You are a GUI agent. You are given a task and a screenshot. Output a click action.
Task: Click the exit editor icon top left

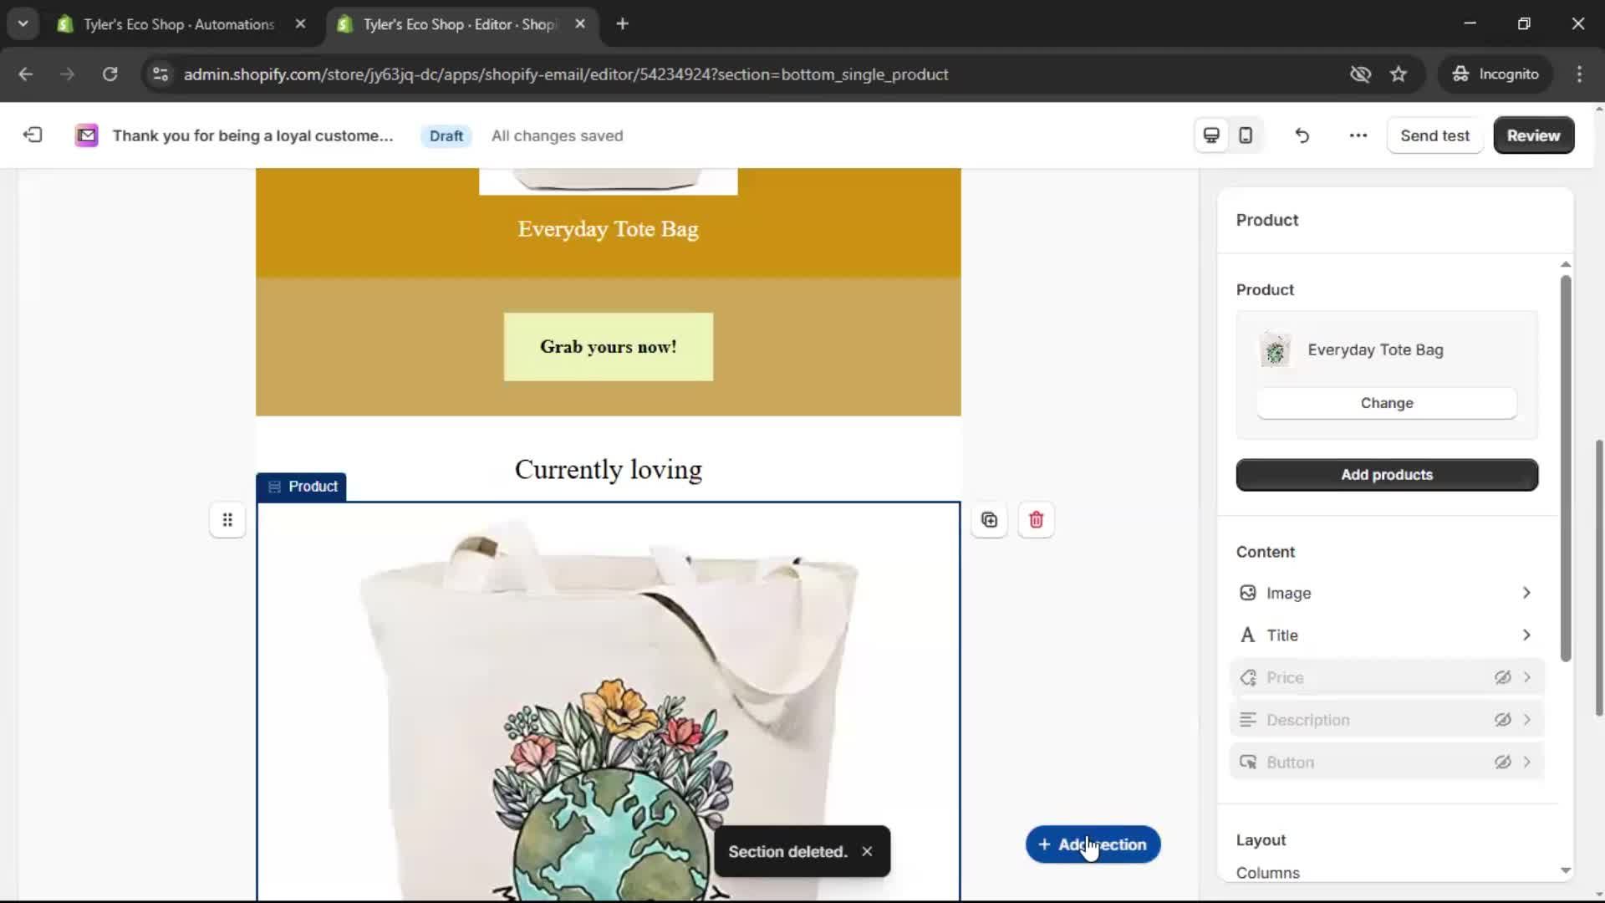point(32,135)
